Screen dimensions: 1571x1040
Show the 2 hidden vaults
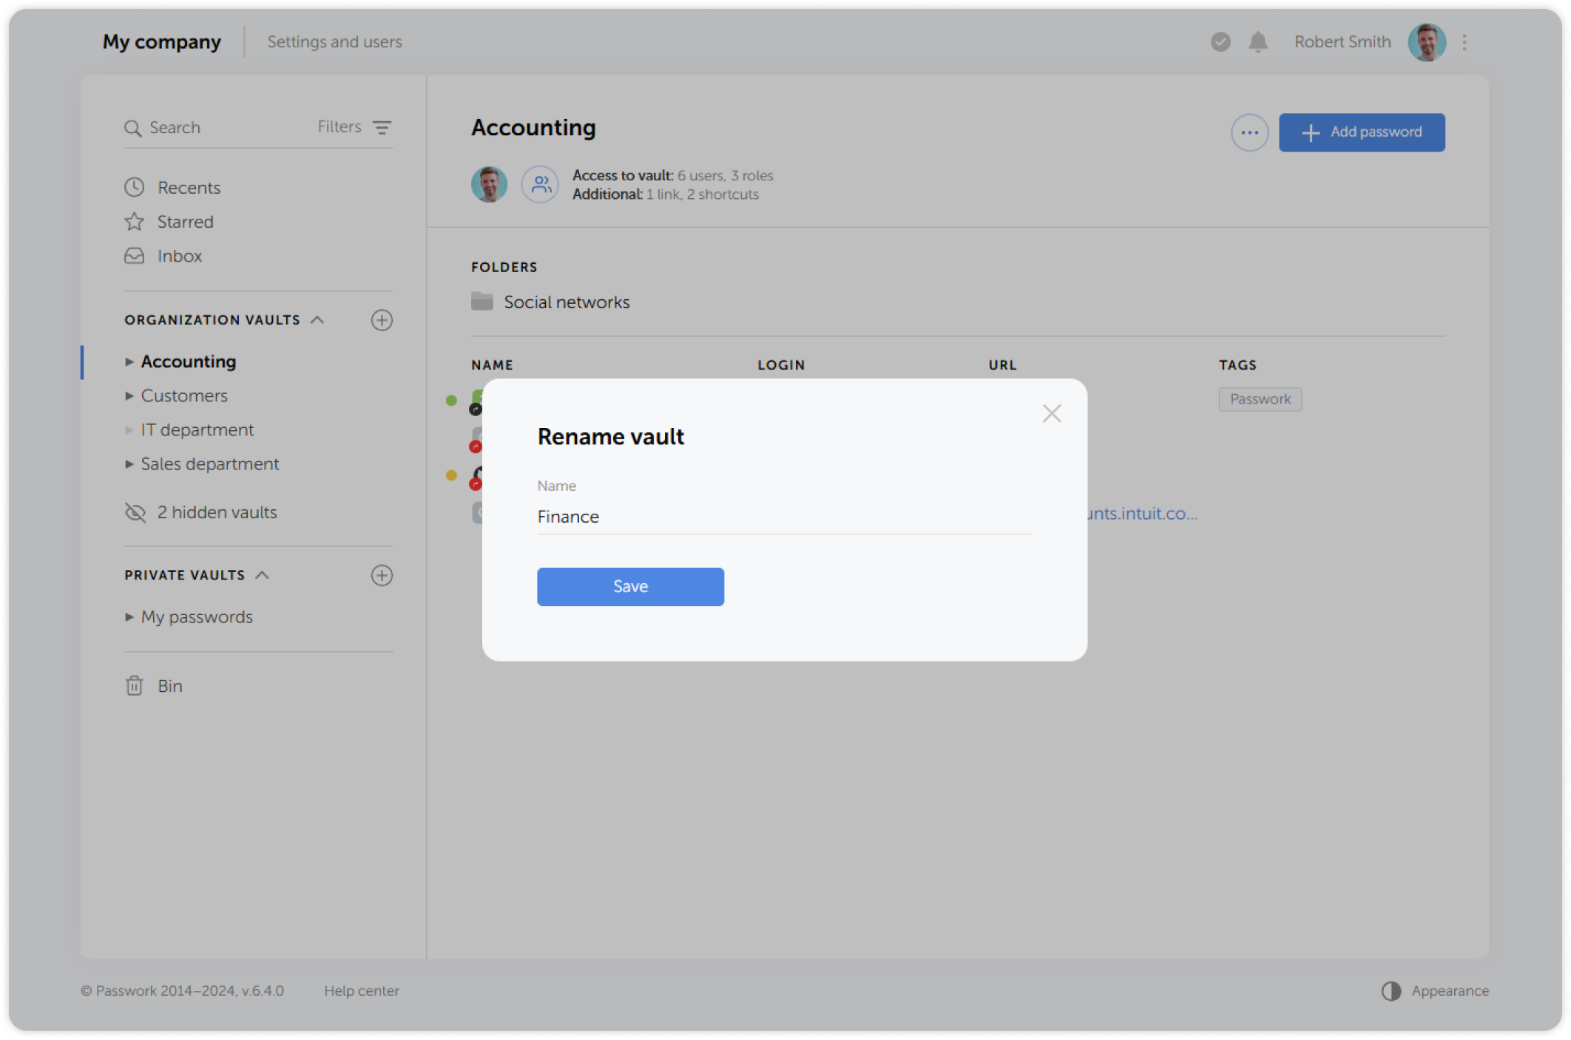[216, 512]
